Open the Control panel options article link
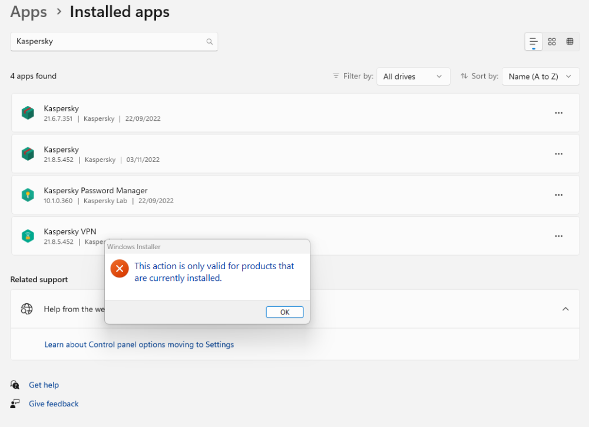589x427 pixels. 139,344
